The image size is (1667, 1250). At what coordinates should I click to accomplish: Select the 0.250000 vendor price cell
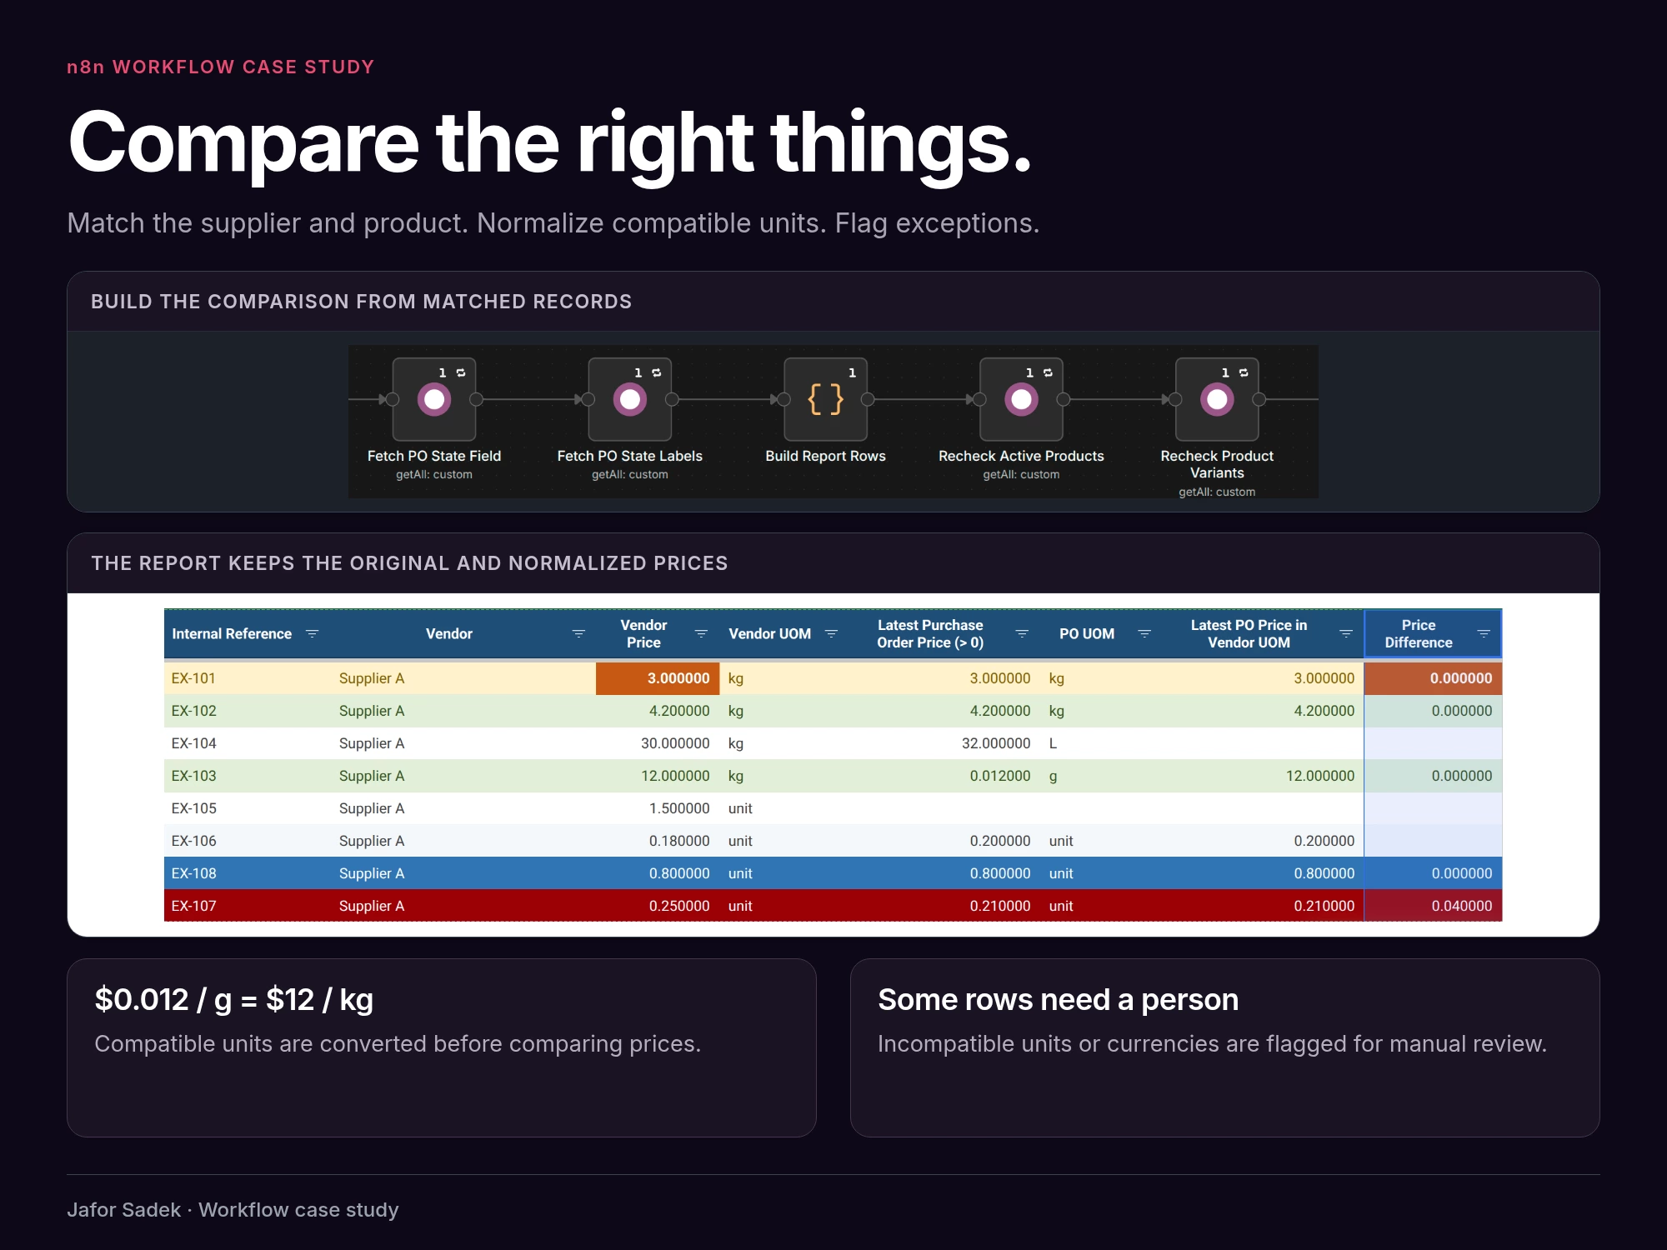tap(658, 906)
